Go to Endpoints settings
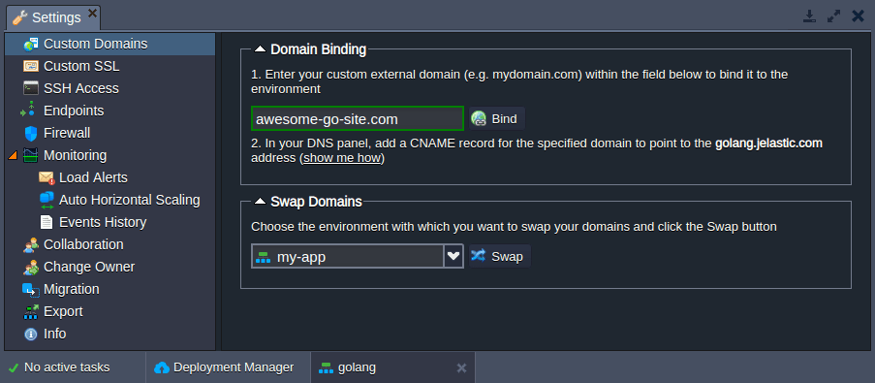This screenshot has height=383, width=875. pyautogui.click(x=109, y=112)
